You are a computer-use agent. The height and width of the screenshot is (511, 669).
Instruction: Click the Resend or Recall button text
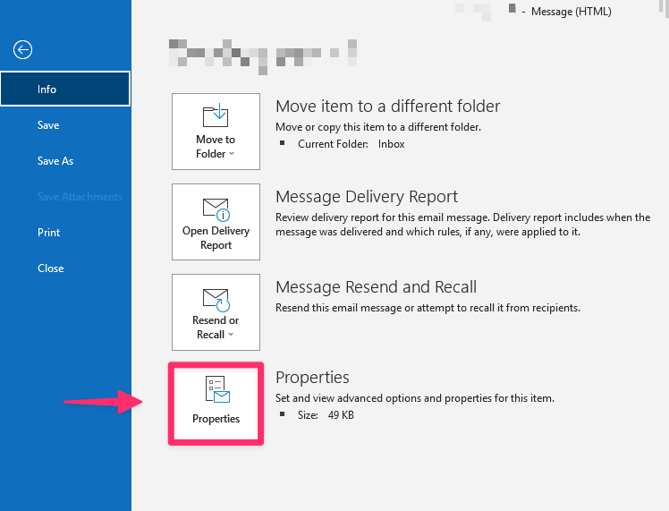pyautogui.click(x=216, y=328)
